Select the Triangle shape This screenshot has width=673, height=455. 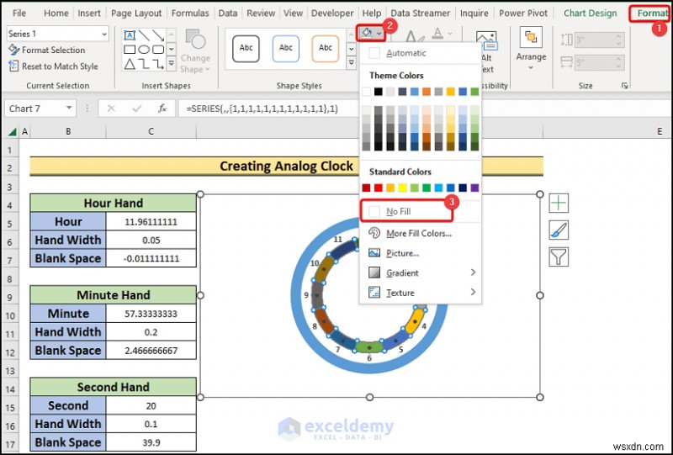(130, 65)
